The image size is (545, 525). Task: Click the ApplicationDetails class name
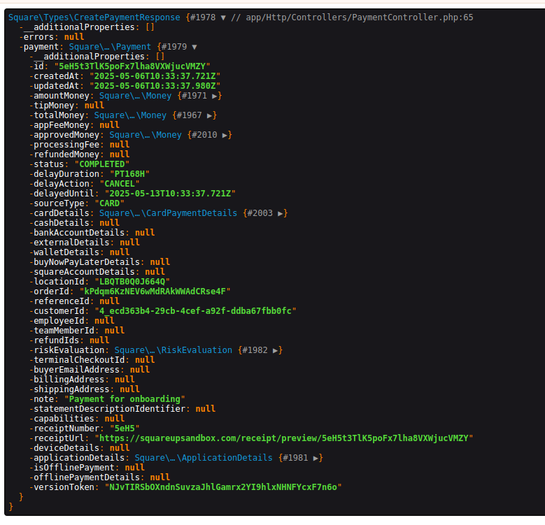coord(204,458)
